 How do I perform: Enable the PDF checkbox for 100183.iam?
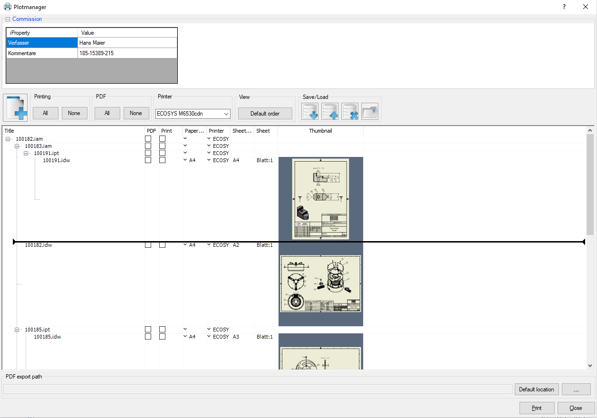pyautogui.click(x=148, y=146)
